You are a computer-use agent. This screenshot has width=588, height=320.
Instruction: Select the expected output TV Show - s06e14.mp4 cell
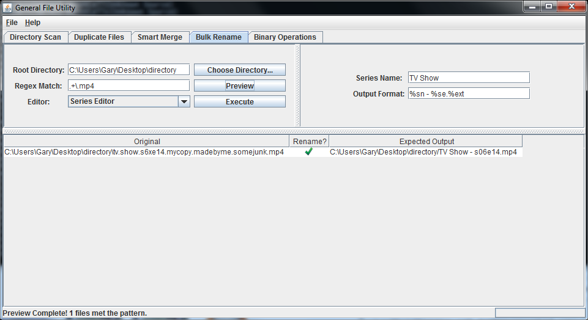[426, 152]
